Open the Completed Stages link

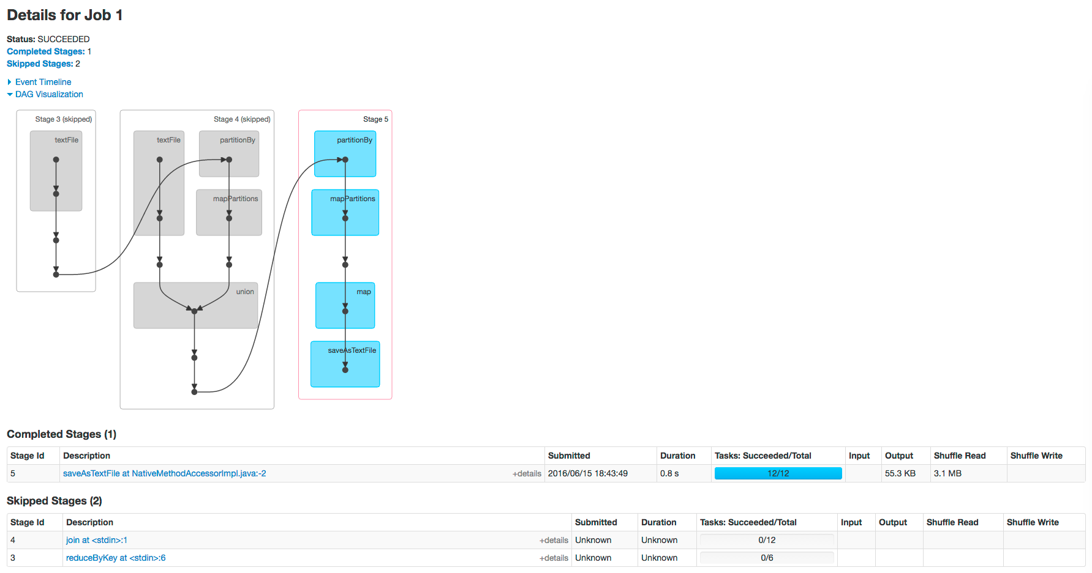click(x=45, y=51)
